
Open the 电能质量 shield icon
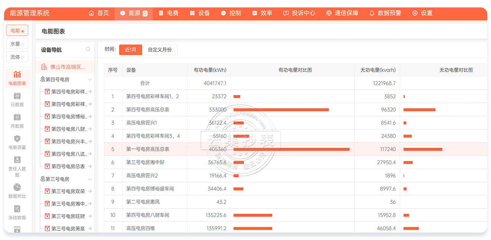17,139
